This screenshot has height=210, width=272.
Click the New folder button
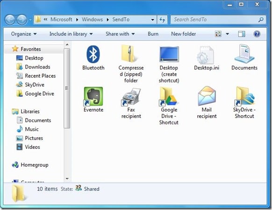coord(184,34)
